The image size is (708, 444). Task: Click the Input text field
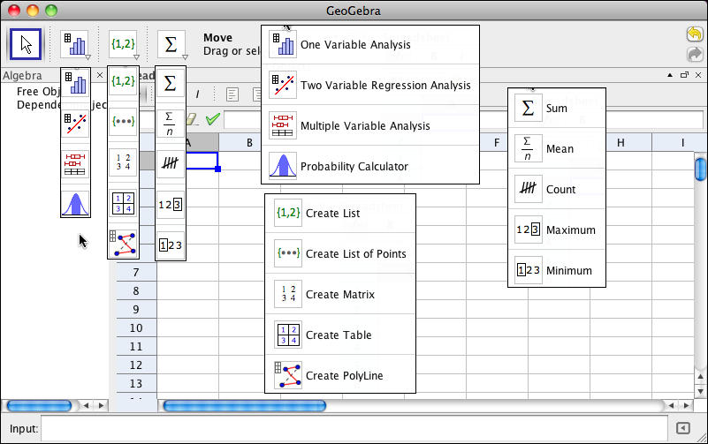click(354, 429)
